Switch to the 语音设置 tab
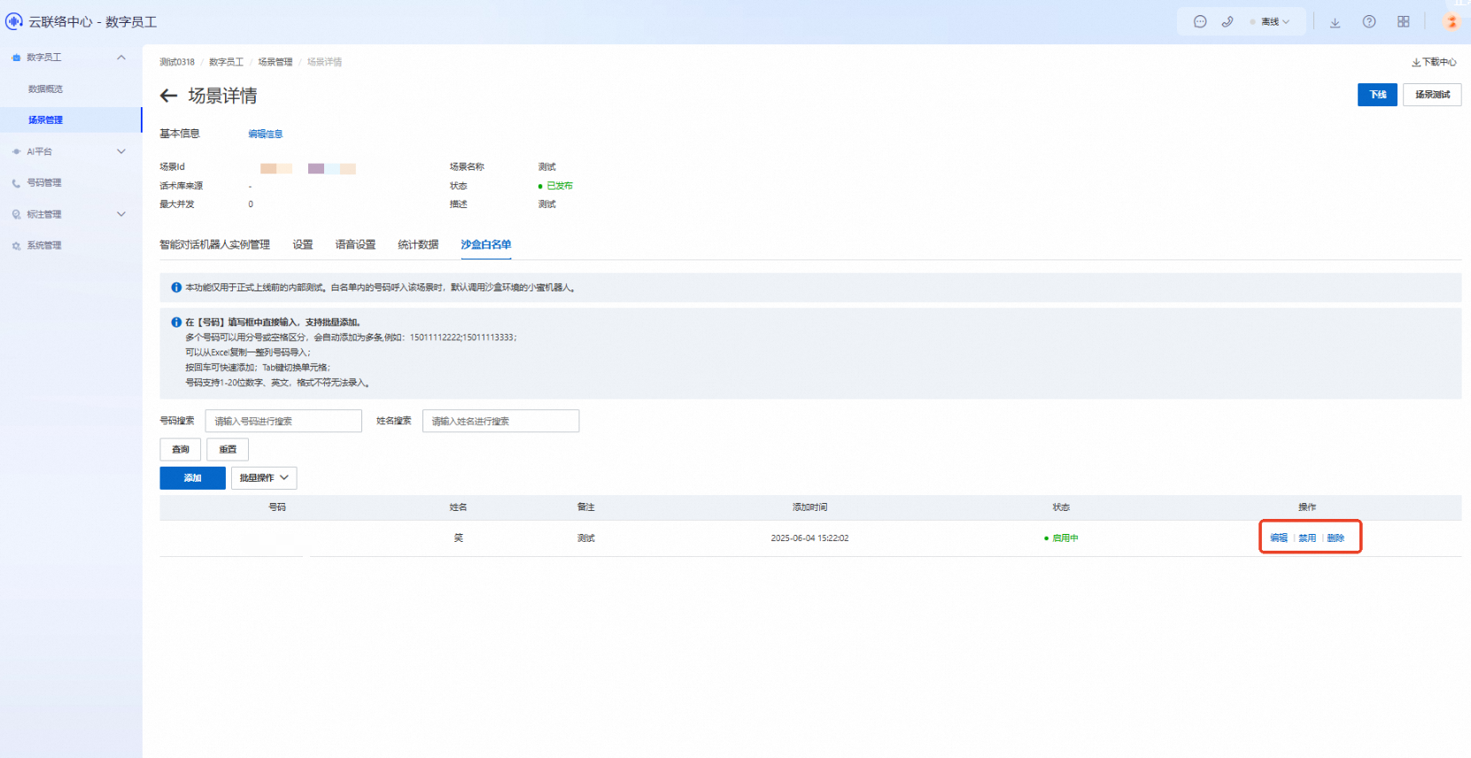The image size is (1471, 758). tap(355, 244)
